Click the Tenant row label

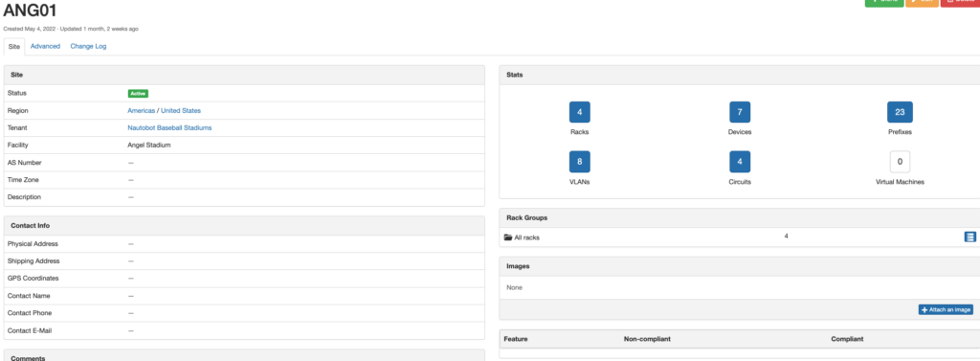pos(17,127)
